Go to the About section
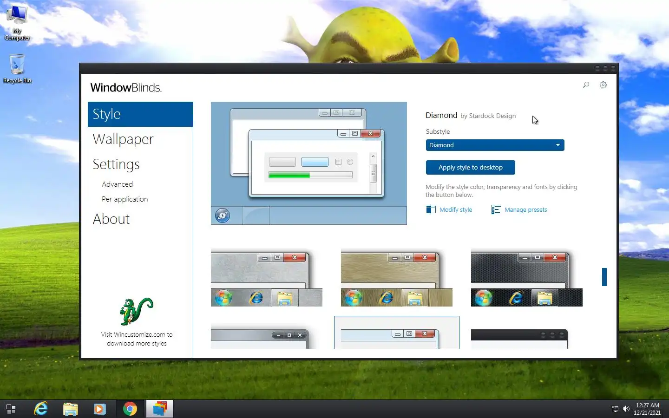This screenshot has width=669, height=418. [x=111, y=219]
